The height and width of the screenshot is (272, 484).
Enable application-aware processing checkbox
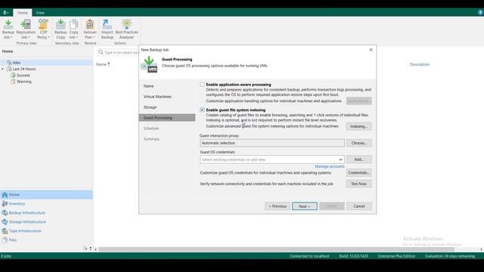[x=202, y=85]
